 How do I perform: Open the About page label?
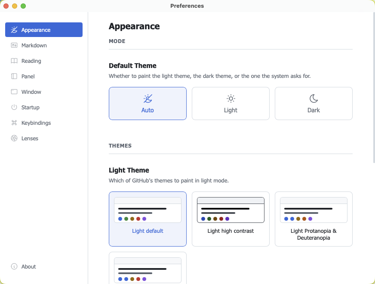pos(28,266)
